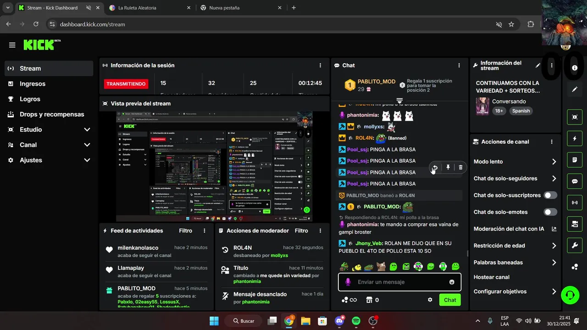587x330 pixels.
Task: Toggle channel actions camera icon in sidebar
Action: pos(575,224)
